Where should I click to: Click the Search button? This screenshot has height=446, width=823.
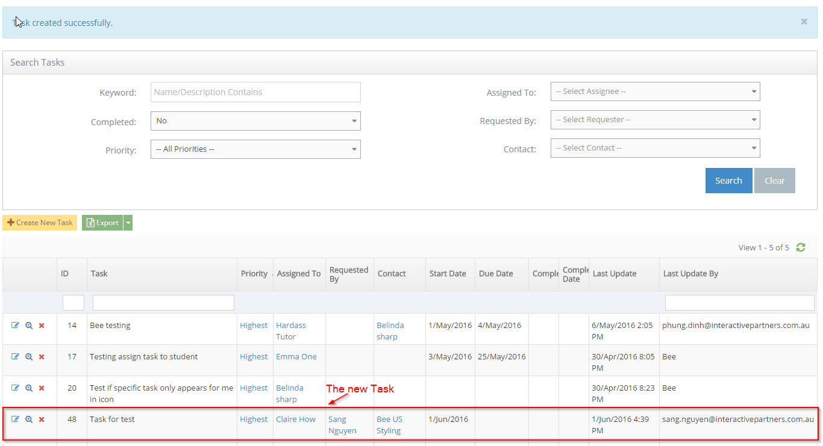click(728, 181)
